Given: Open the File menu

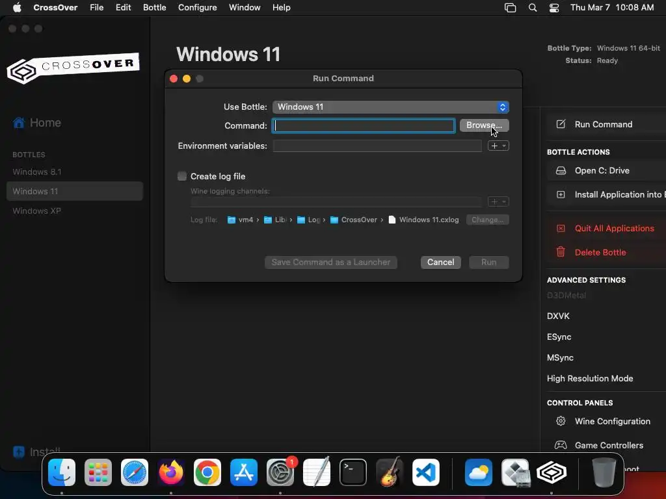Looking at the screenshot, I should click(x=96, y=8).
